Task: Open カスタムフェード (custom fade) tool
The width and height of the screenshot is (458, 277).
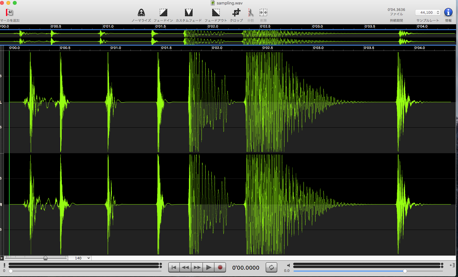Action: [x=189, y=13]
